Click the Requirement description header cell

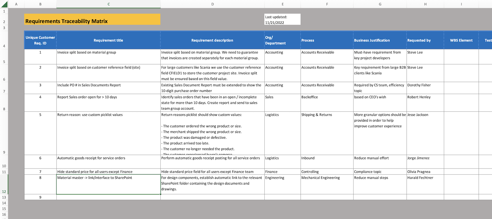click(x=213, y=40)
